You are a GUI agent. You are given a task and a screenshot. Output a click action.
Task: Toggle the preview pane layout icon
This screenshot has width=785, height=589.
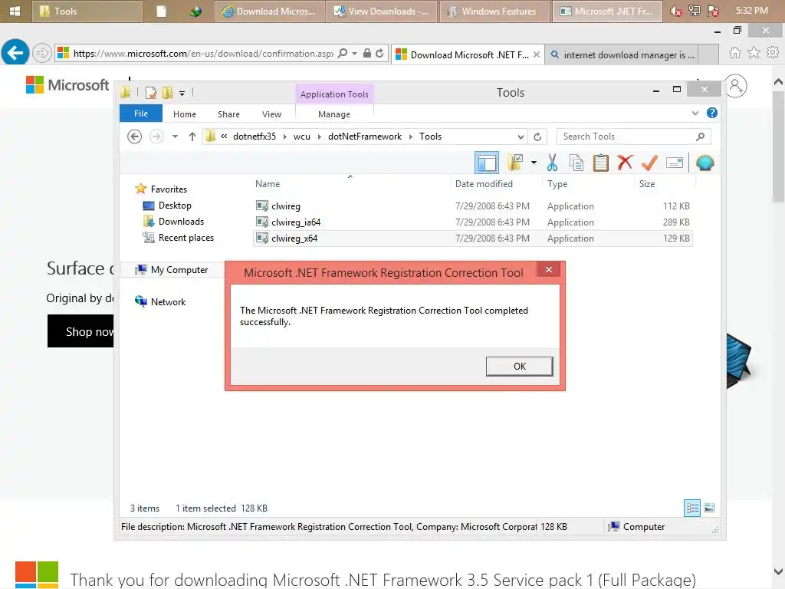point(487,163)
